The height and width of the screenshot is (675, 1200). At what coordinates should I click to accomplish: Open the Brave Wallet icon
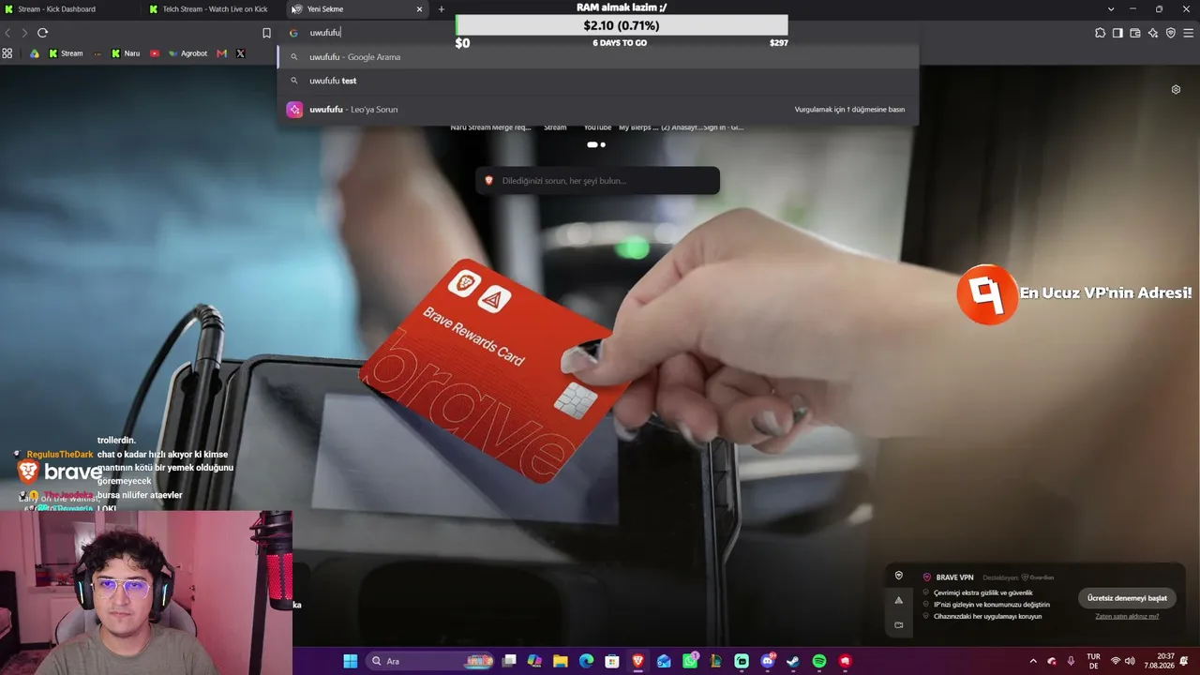pyautogui.click(x=1135, y=33)
